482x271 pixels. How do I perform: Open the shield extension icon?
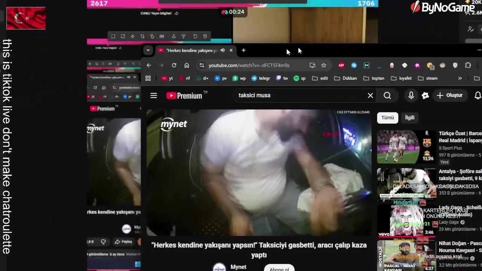tap(455, 65)
